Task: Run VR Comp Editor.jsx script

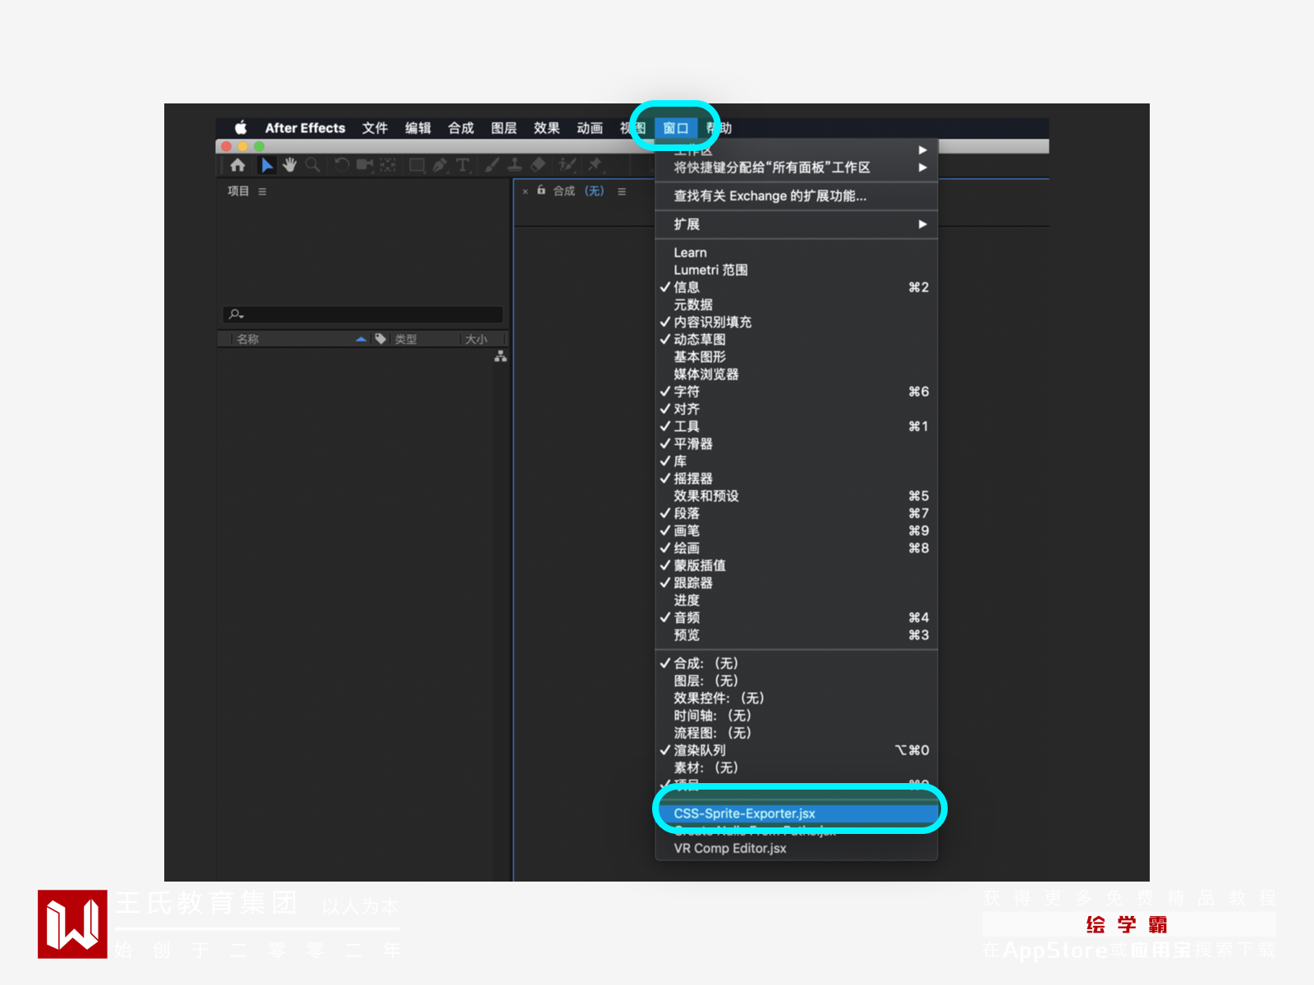Action: (797, 848)
